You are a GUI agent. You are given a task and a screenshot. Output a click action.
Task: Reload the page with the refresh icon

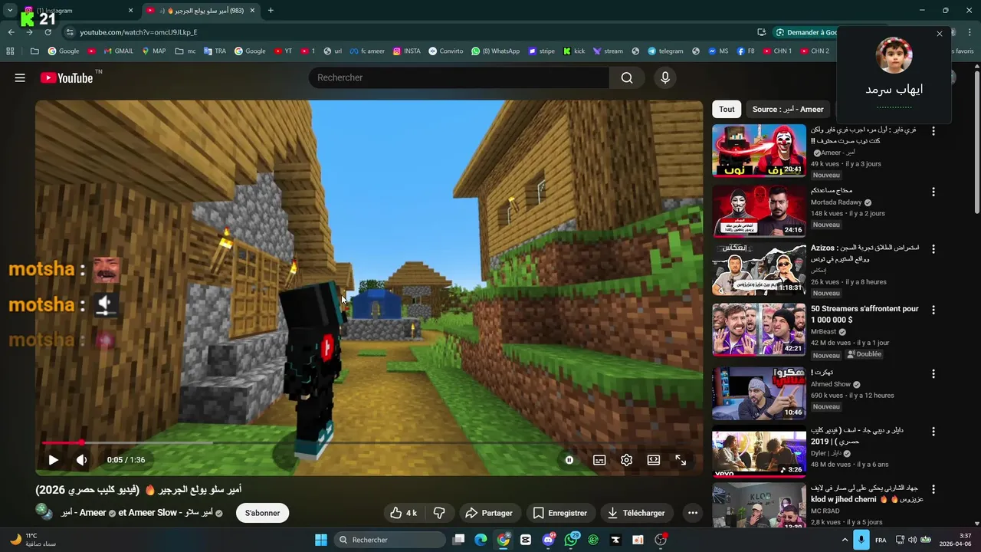pos(48,32)
